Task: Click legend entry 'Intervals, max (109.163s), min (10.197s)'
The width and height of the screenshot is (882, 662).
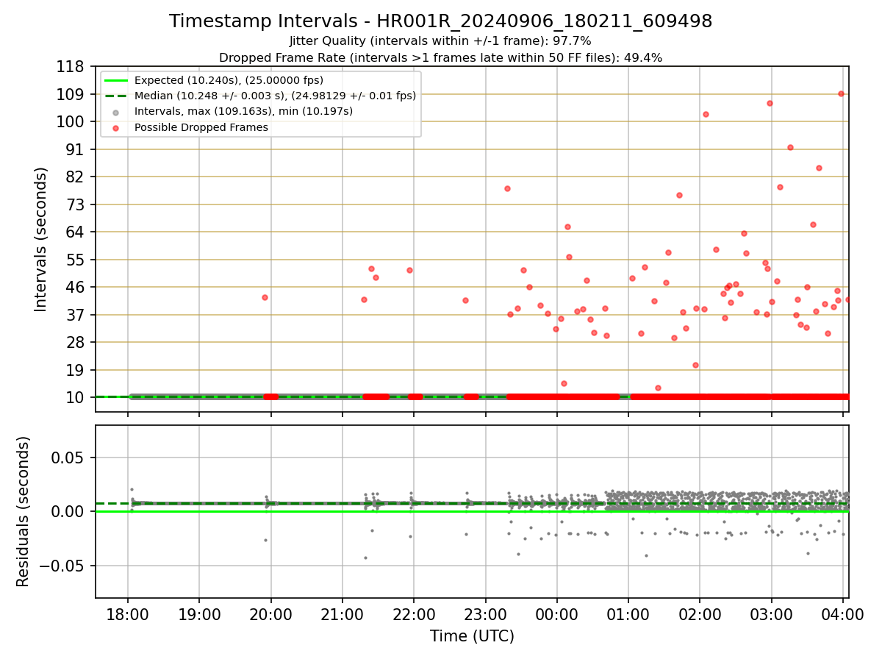Action: coord(243,112)
